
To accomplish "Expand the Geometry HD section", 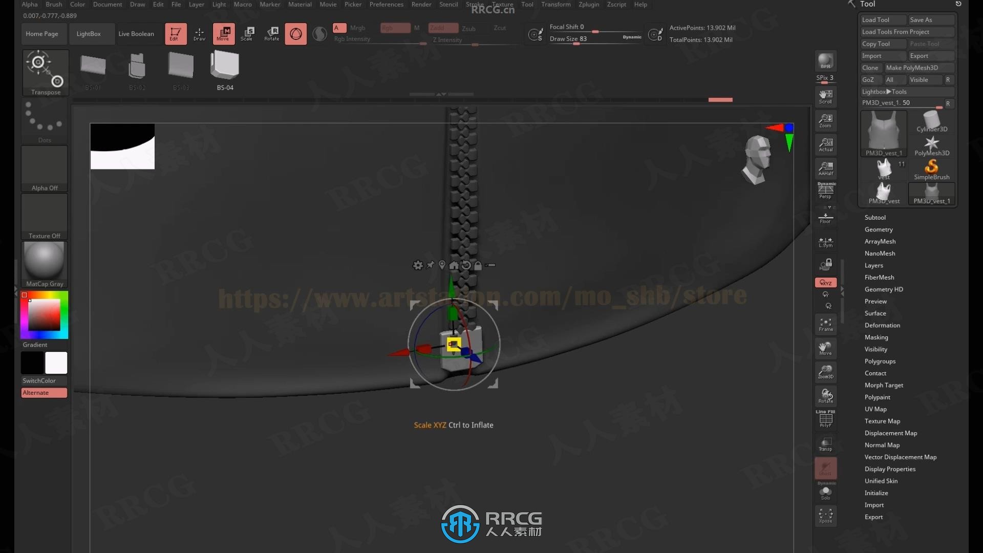I will (x=884, y=289).
